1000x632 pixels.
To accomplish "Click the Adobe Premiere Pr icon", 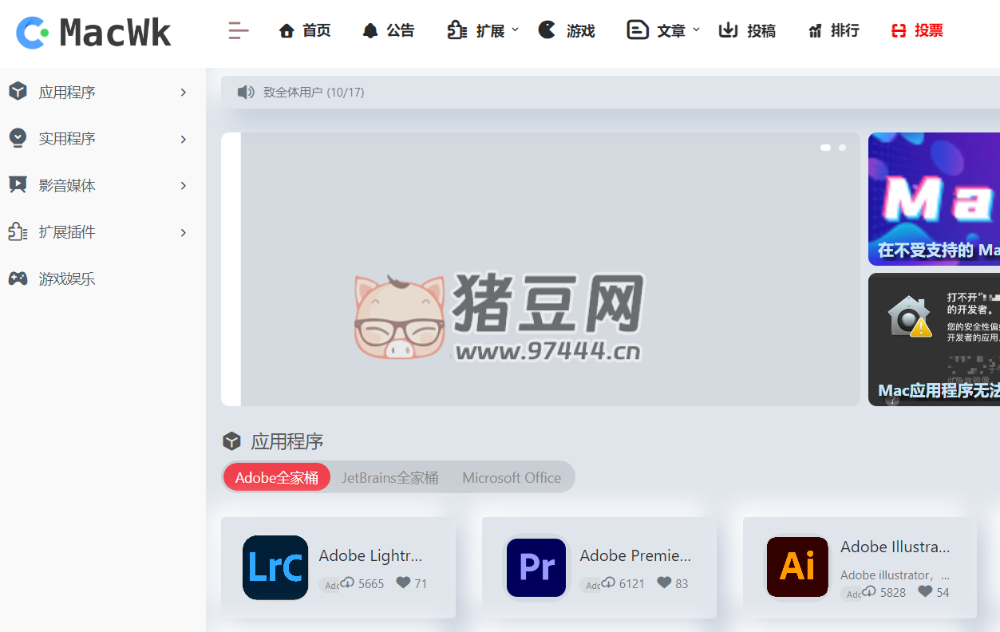I will [536, 567].
